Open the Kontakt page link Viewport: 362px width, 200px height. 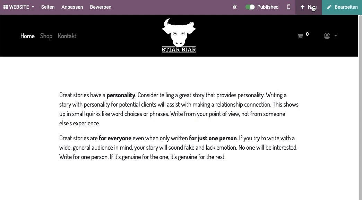click(x=67, y=36)
